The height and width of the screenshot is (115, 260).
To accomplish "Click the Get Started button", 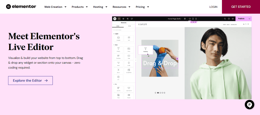I will pos(241,7).
